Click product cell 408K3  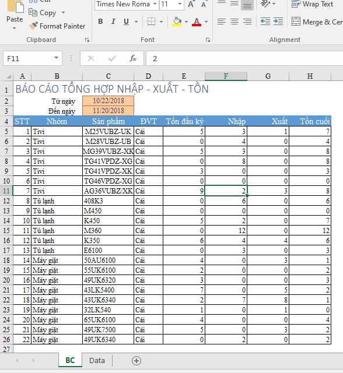point(108,201)
